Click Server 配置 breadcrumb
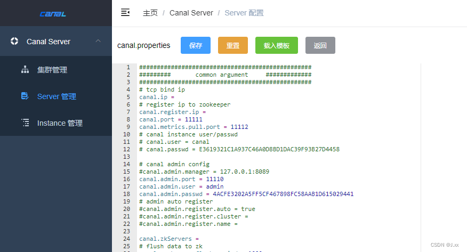This screenshot has height=252, width=467. [x=244, y=13]
